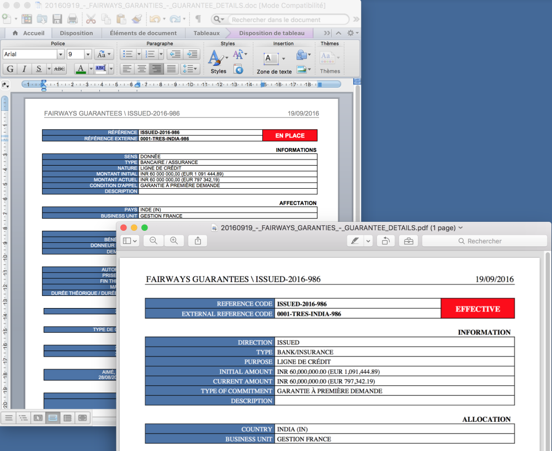Redo the action in Word
The height and width of the screenshot is (451, 552).
click(174, 19)
